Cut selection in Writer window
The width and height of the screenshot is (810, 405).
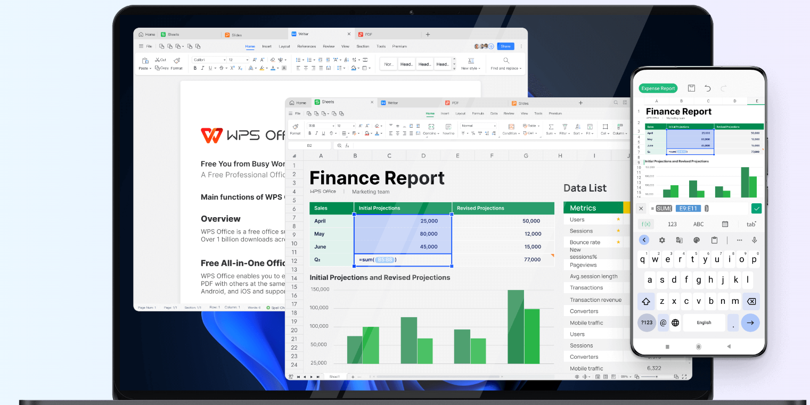pyautogui.click(x=160, y=60)
